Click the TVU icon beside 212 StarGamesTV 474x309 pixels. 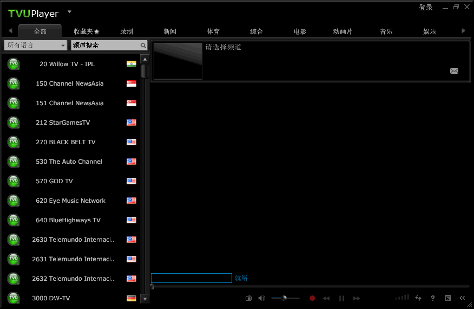point(14,123)
